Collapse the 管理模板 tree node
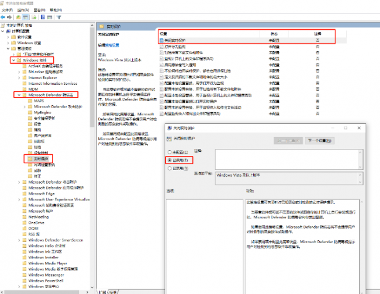The width and height of the screenshot is (380, 294). point(8,49)
